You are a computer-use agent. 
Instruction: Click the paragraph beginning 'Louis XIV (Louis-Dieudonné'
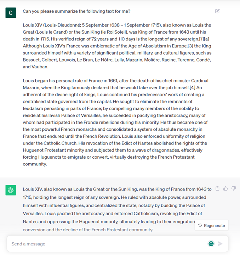point(117,46)
